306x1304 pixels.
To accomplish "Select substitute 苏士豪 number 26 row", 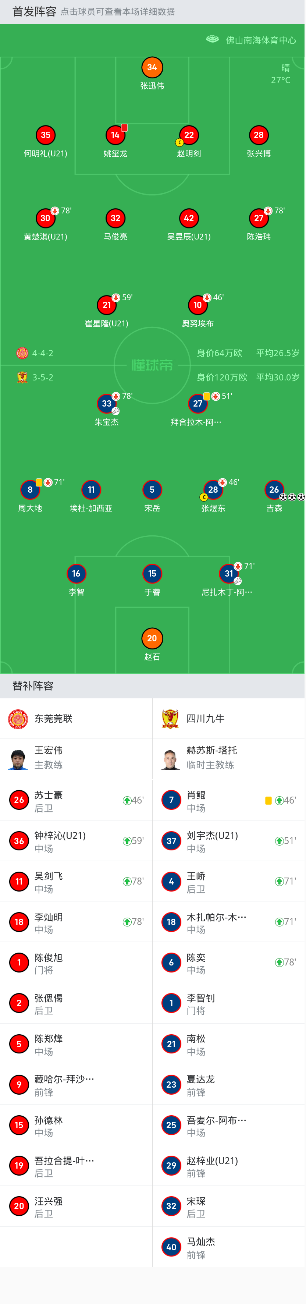I will (76, 800).
